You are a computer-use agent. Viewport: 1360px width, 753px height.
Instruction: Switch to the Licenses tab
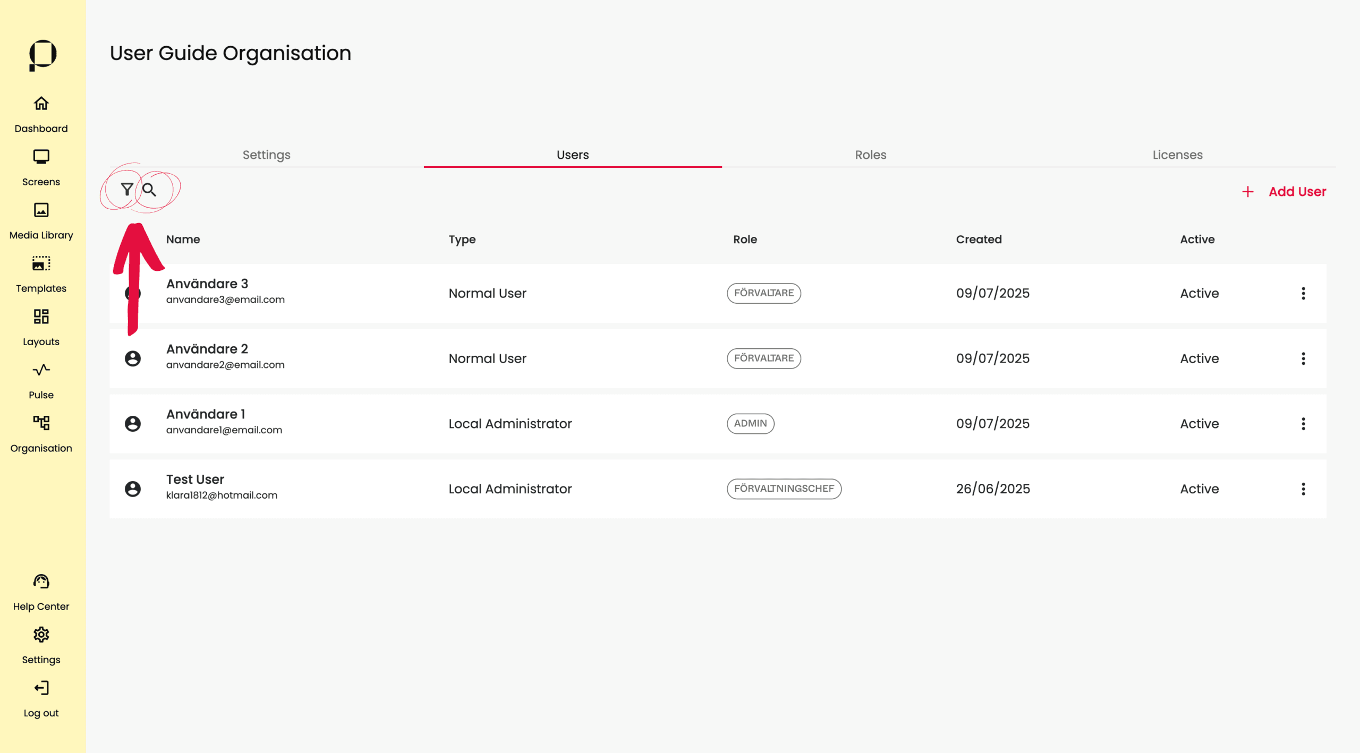coord(1177,155)
